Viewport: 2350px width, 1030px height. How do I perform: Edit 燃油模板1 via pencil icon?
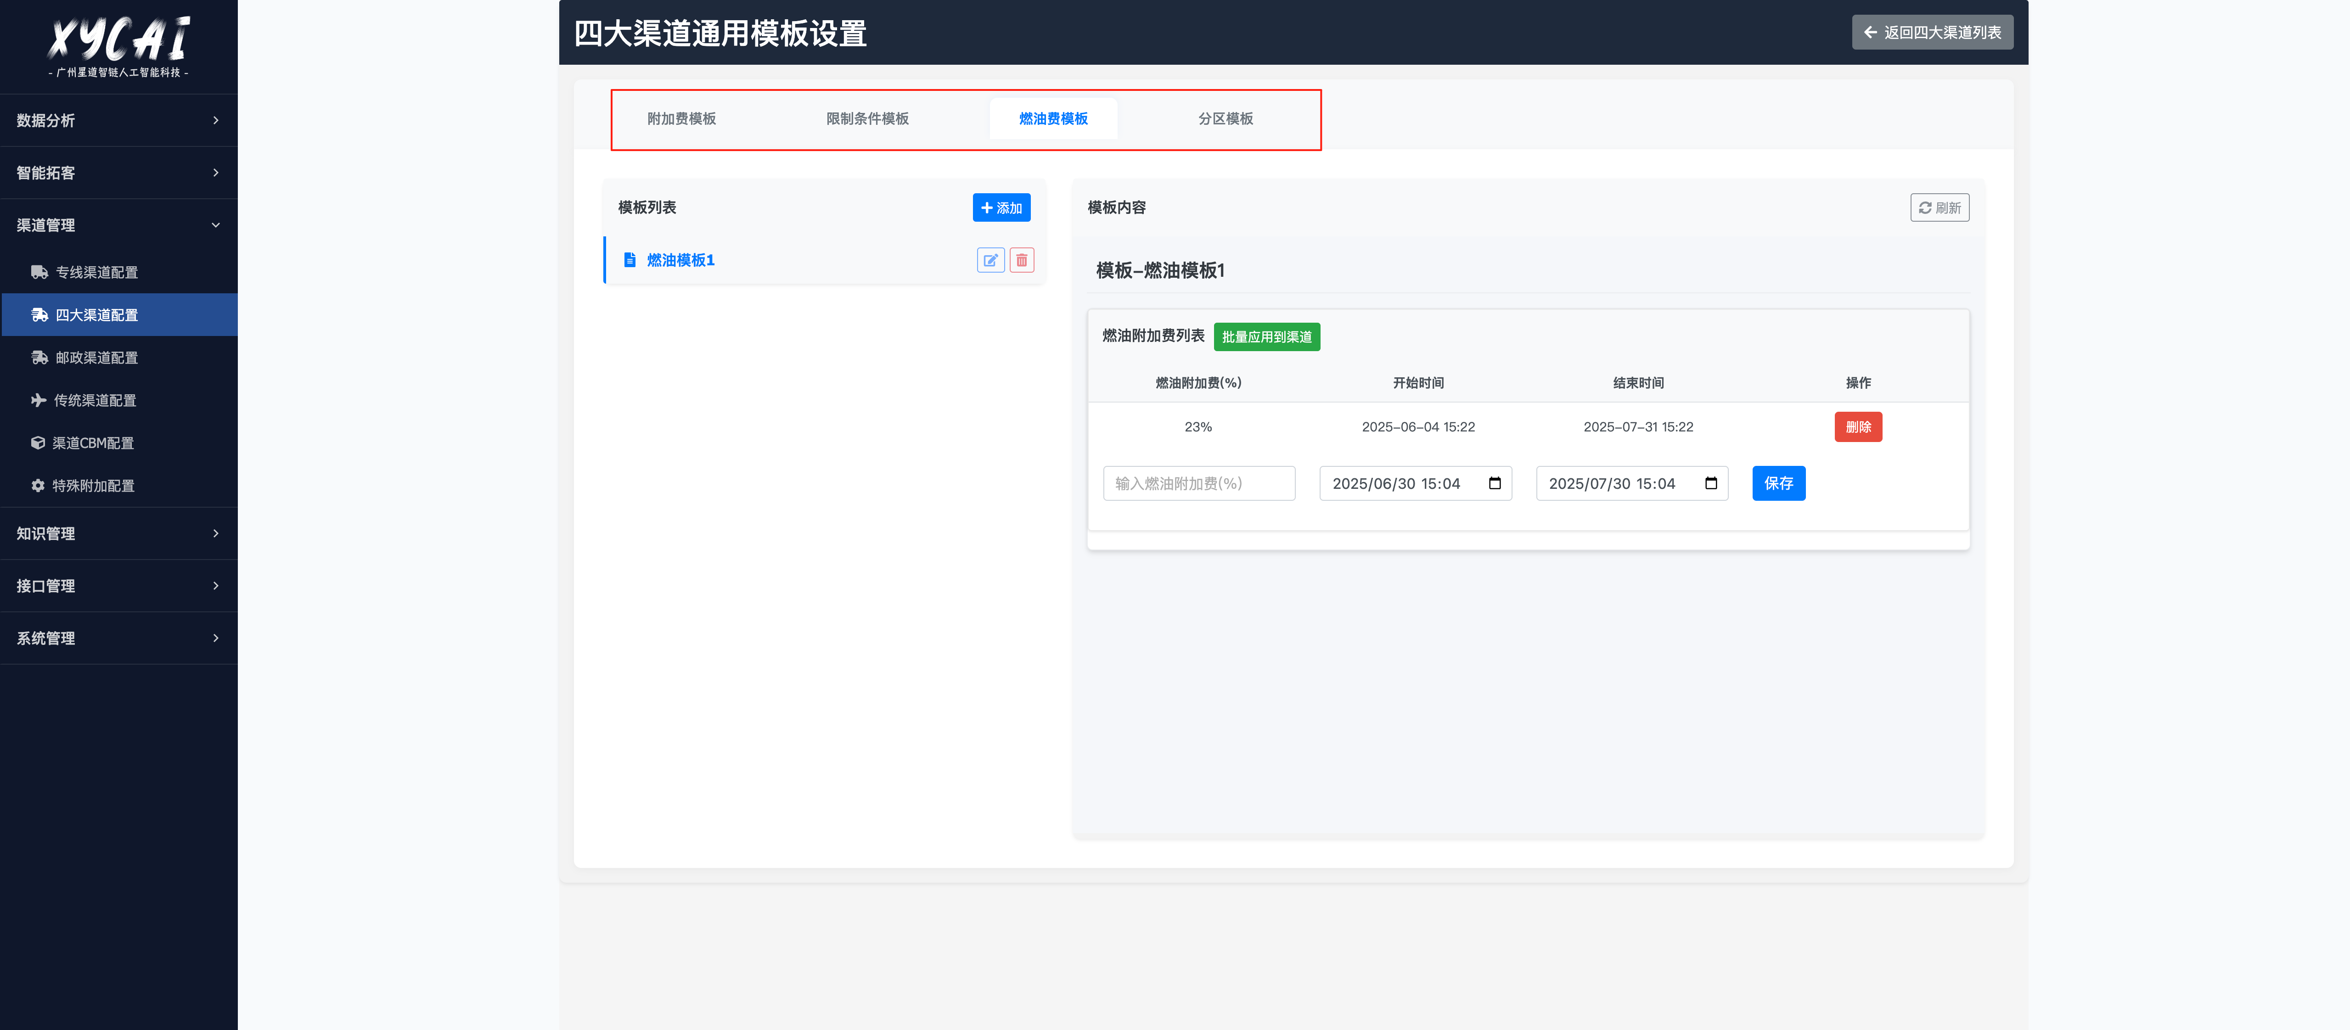coord(990,260)
